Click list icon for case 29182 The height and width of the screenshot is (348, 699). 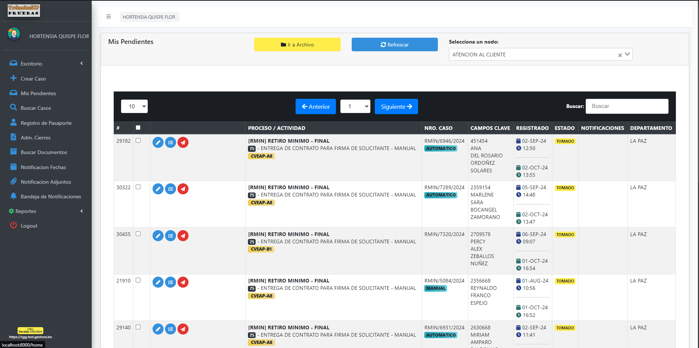pos(171,142)
